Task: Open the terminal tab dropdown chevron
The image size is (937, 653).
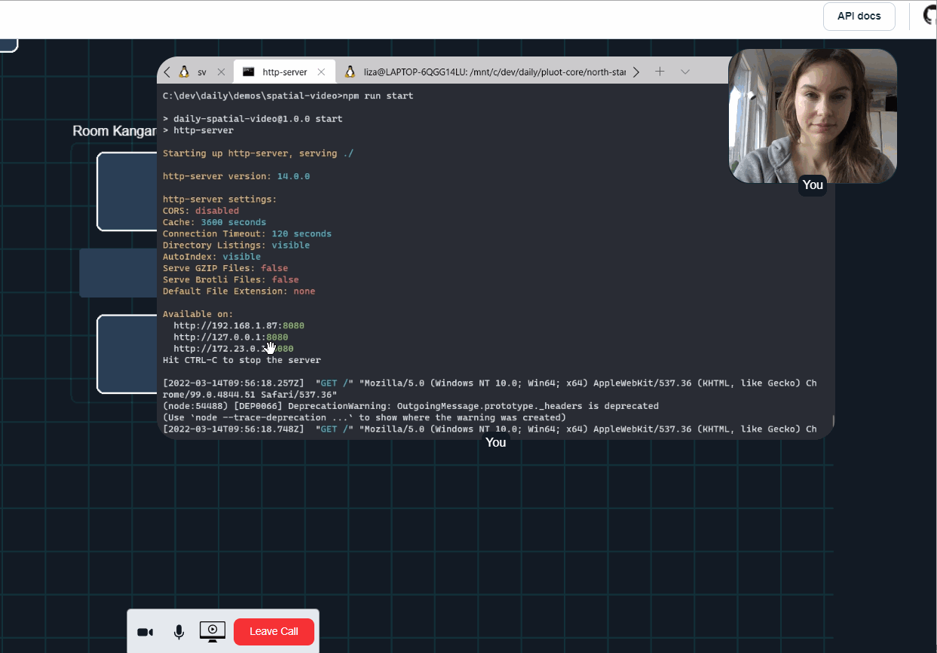Action: pos(684,71)
